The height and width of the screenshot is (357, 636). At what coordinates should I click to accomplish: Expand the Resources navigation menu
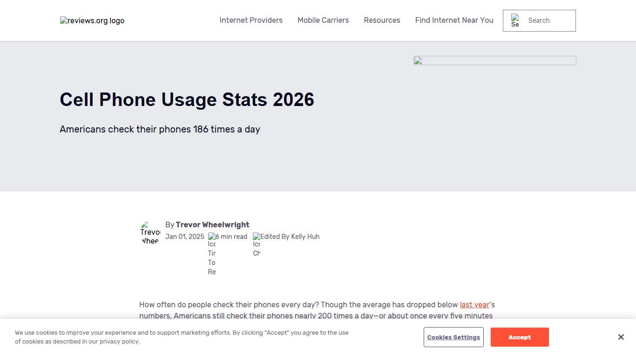[x=382, y=20]
